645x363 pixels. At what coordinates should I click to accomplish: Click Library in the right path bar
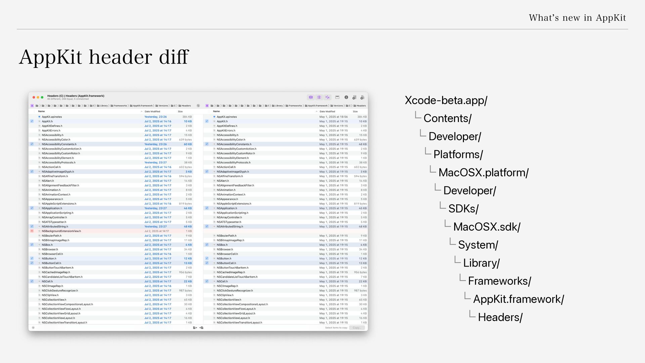coord(277,106)
